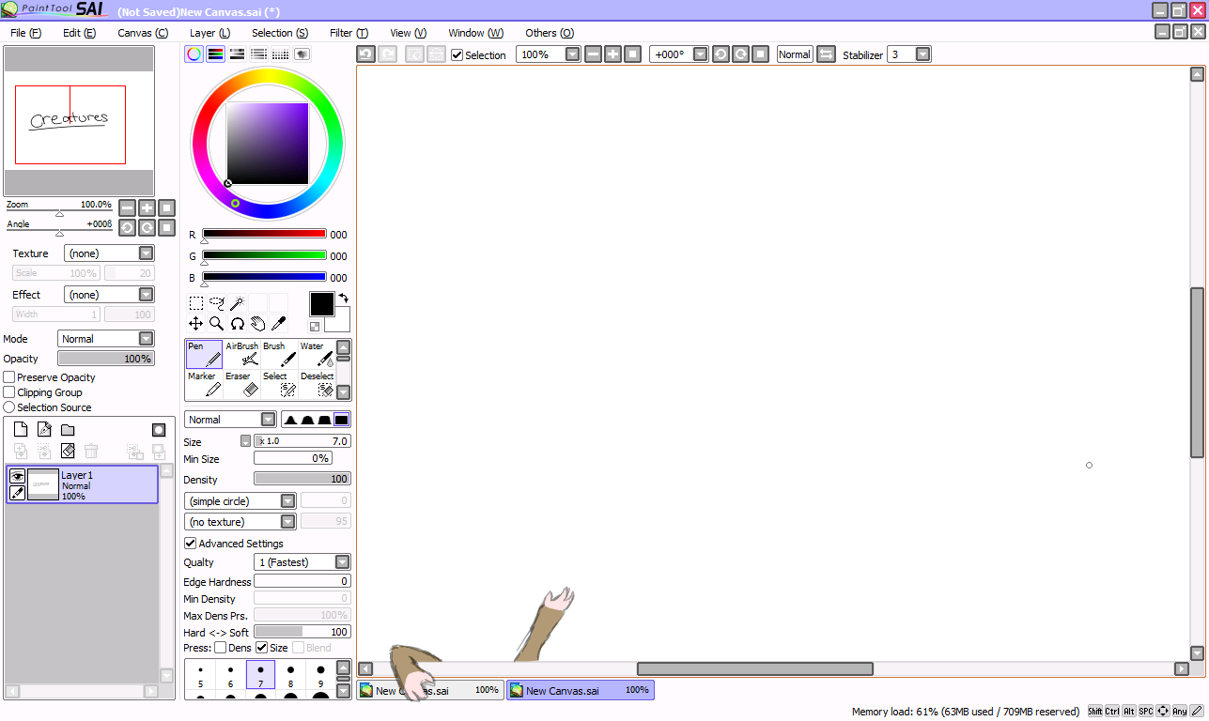1209x721 pixels.
Task: Uncheck Advanced Settings
Action: (x=191, y=544)
